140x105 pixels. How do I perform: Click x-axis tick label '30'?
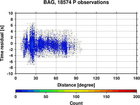[36, 78]
